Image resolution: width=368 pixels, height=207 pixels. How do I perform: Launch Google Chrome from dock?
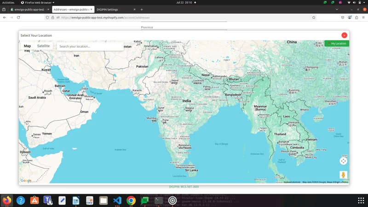(x=131, y=201)
